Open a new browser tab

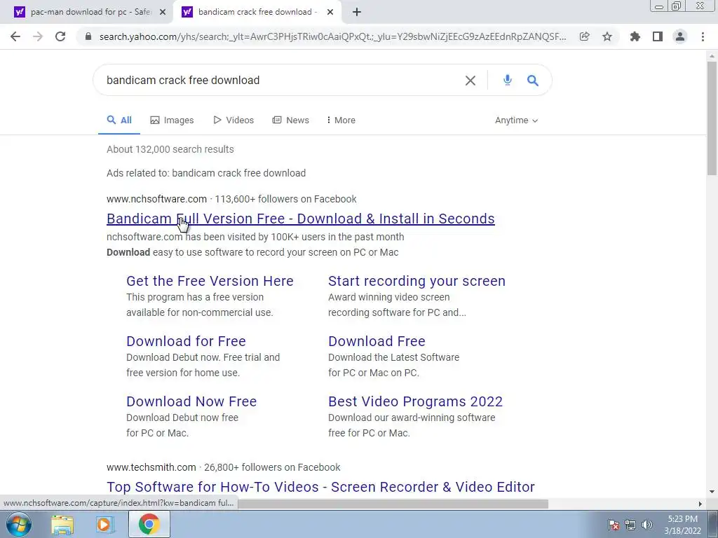pos(357,12)
